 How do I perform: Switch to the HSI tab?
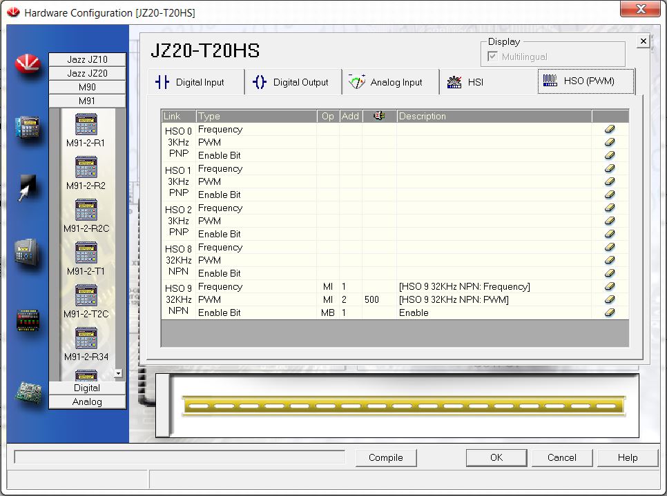488,82
